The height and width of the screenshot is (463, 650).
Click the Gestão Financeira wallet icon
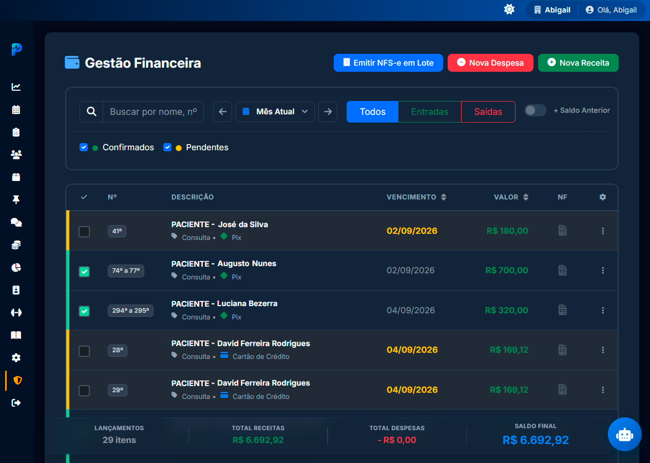(72, 63)
